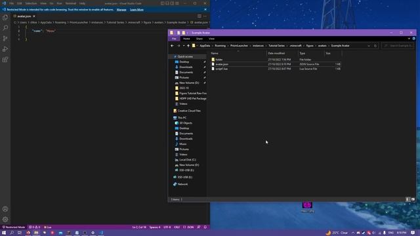Switch to the details view button in File Explorer
420x236 pixels.
(408, 199)
